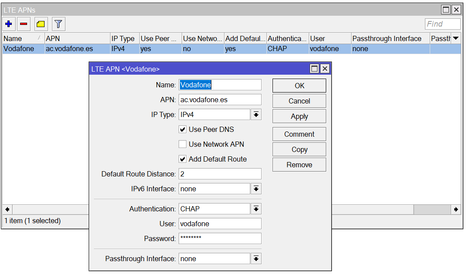
Task: Expand the Passthrough Interface dropdown
Action: (x=256, y=259)
